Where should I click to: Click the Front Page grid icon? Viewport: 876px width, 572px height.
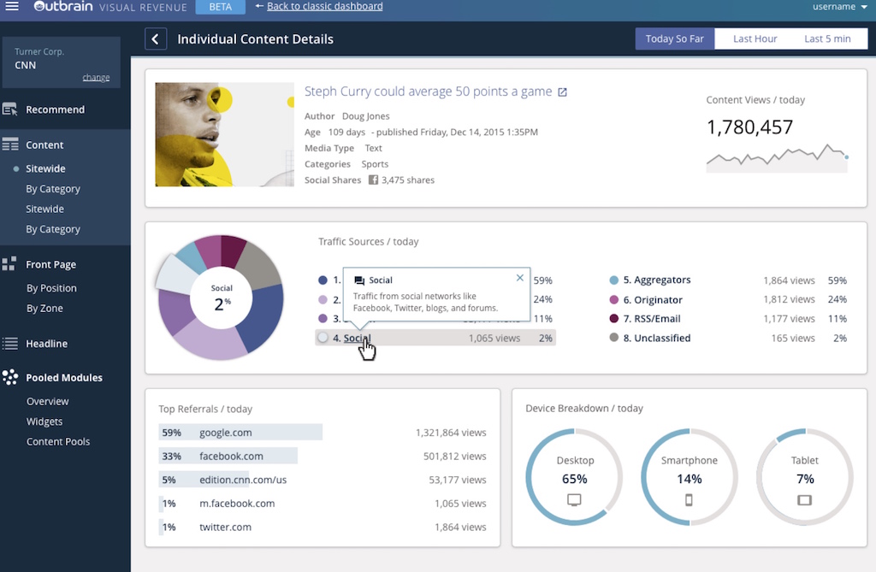click(9, 264)
